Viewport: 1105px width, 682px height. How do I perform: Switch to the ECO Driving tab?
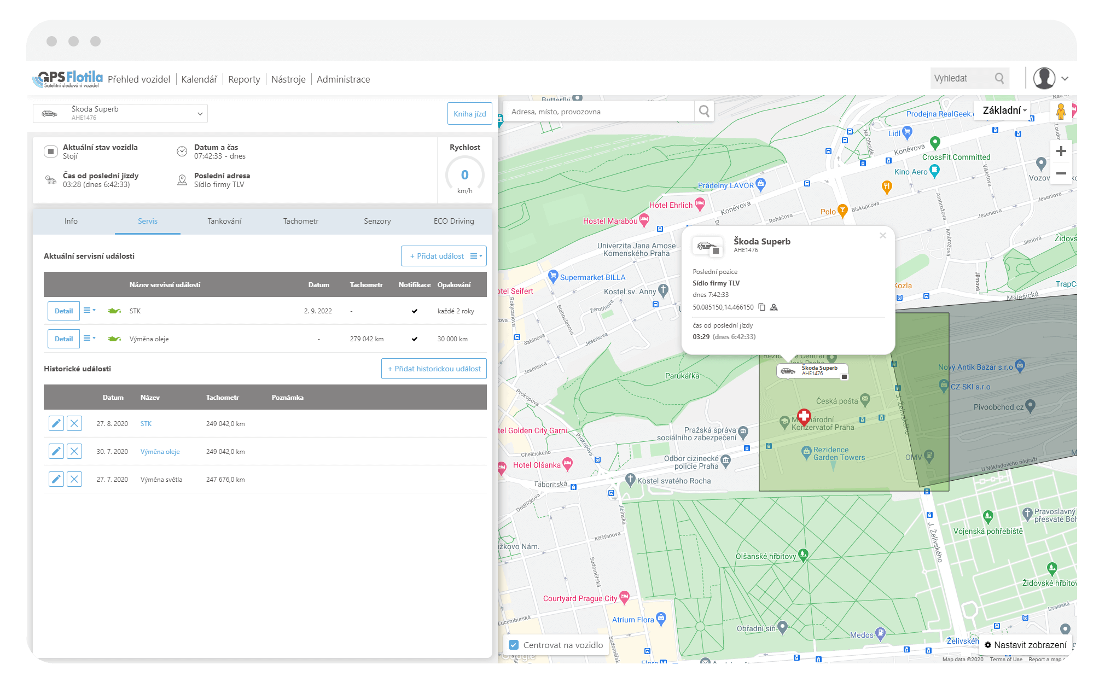[454, 221]
